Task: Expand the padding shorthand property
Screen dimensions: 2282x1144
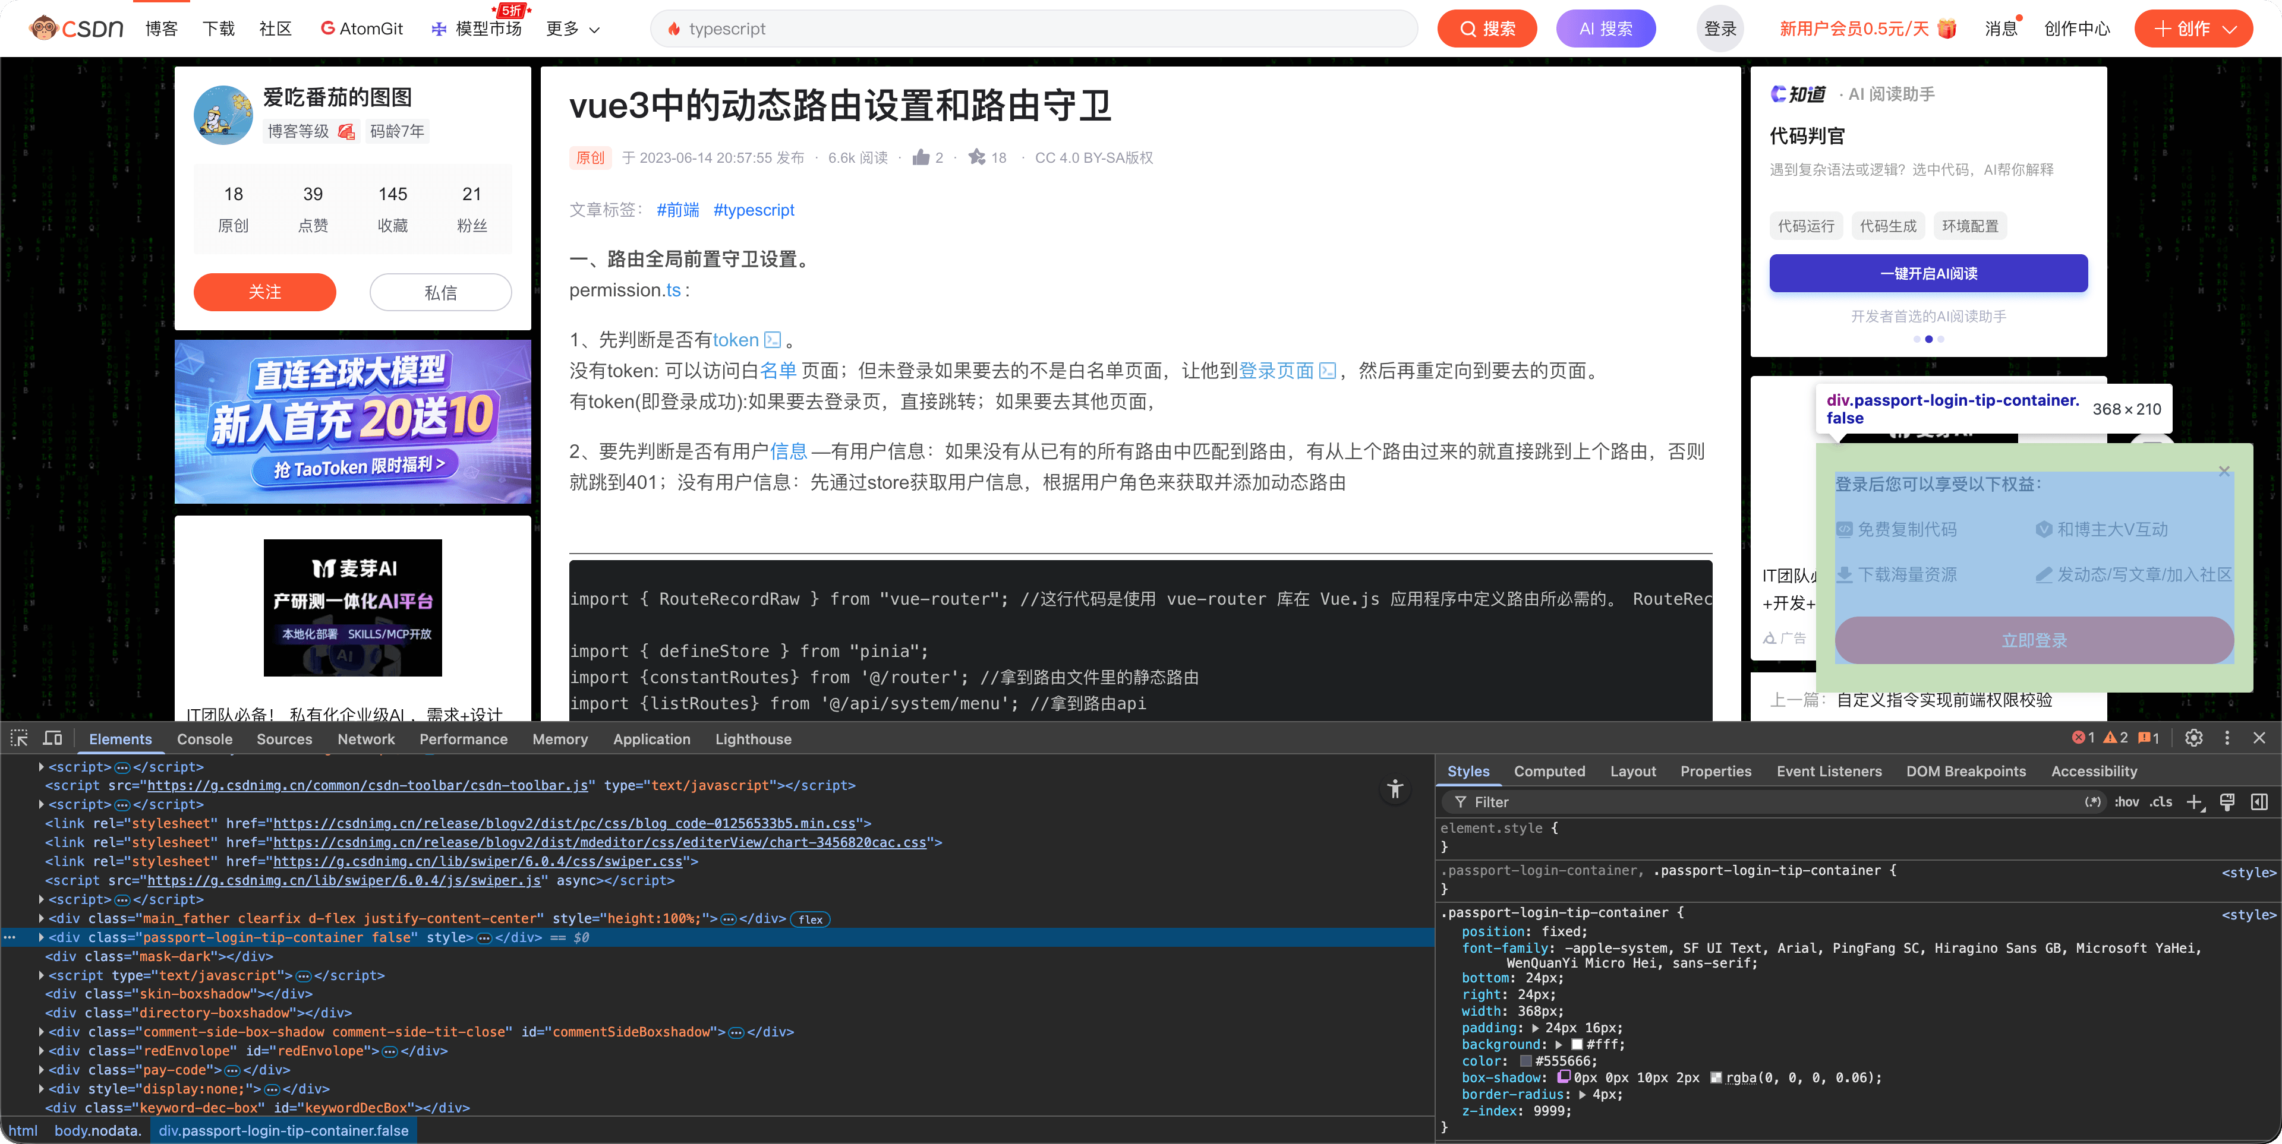Action: click(1535, 1028)
